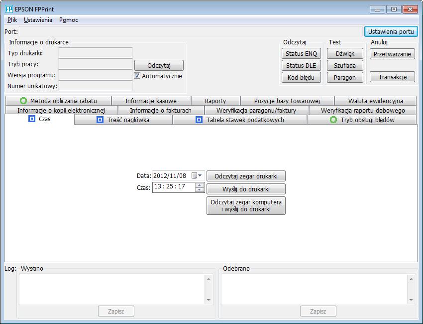The image size is (423, 324).
Task: Maximize the EPSON FPPrint window
Action: (394, 9)
